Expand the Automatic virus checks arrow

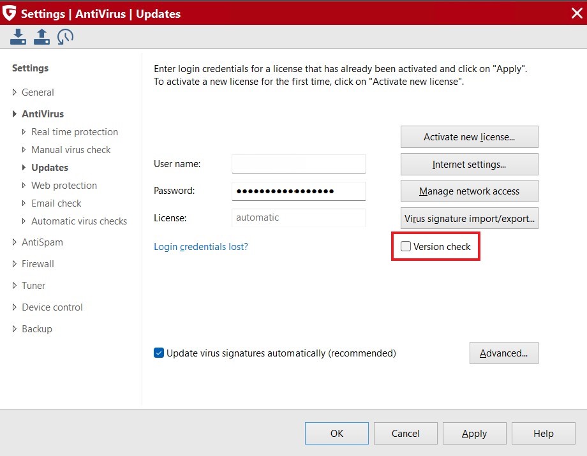24,221
